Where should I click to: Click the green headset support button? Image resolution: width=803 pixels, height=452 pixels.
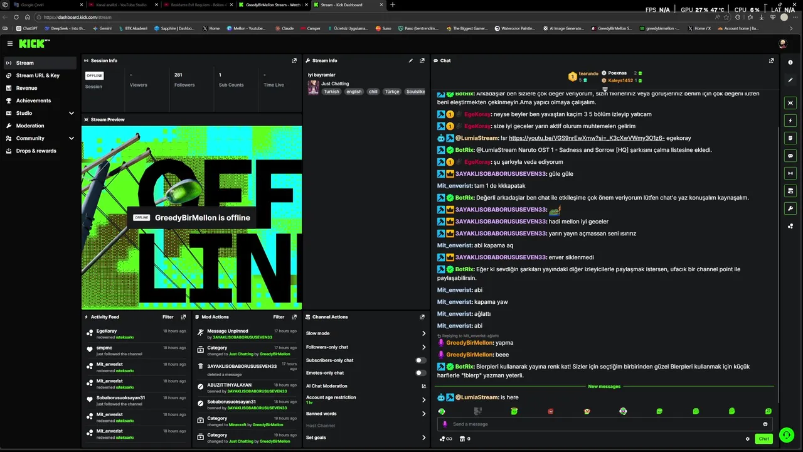coord(786,434)
